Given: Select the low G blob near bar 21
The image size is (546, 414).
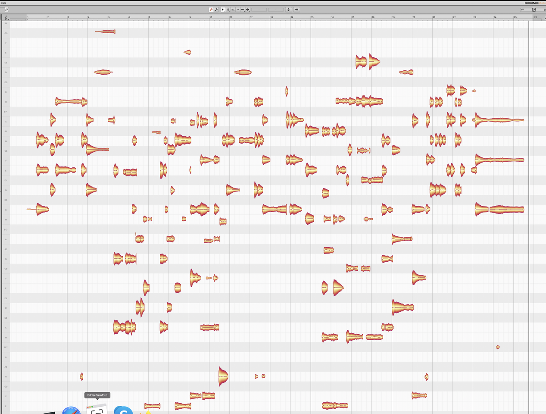Looking at the screenshot, I should tap(427, 376).
